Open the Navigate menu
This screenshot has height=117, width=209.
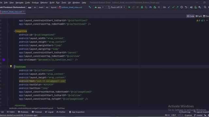[19, 3]
